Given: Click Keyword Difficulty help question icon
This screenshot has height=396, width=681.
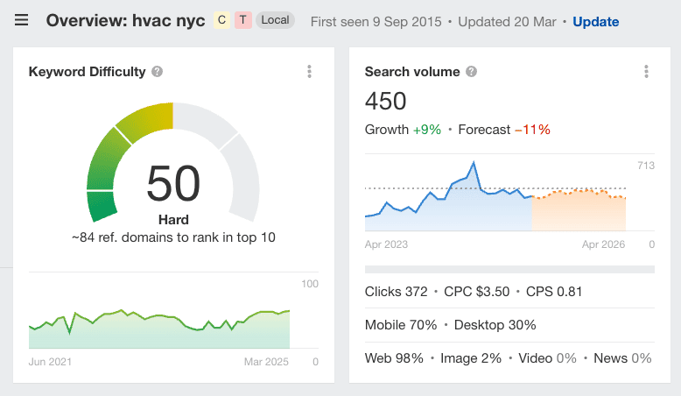Looking at the screenshot, I should click(x=157, y=72).
